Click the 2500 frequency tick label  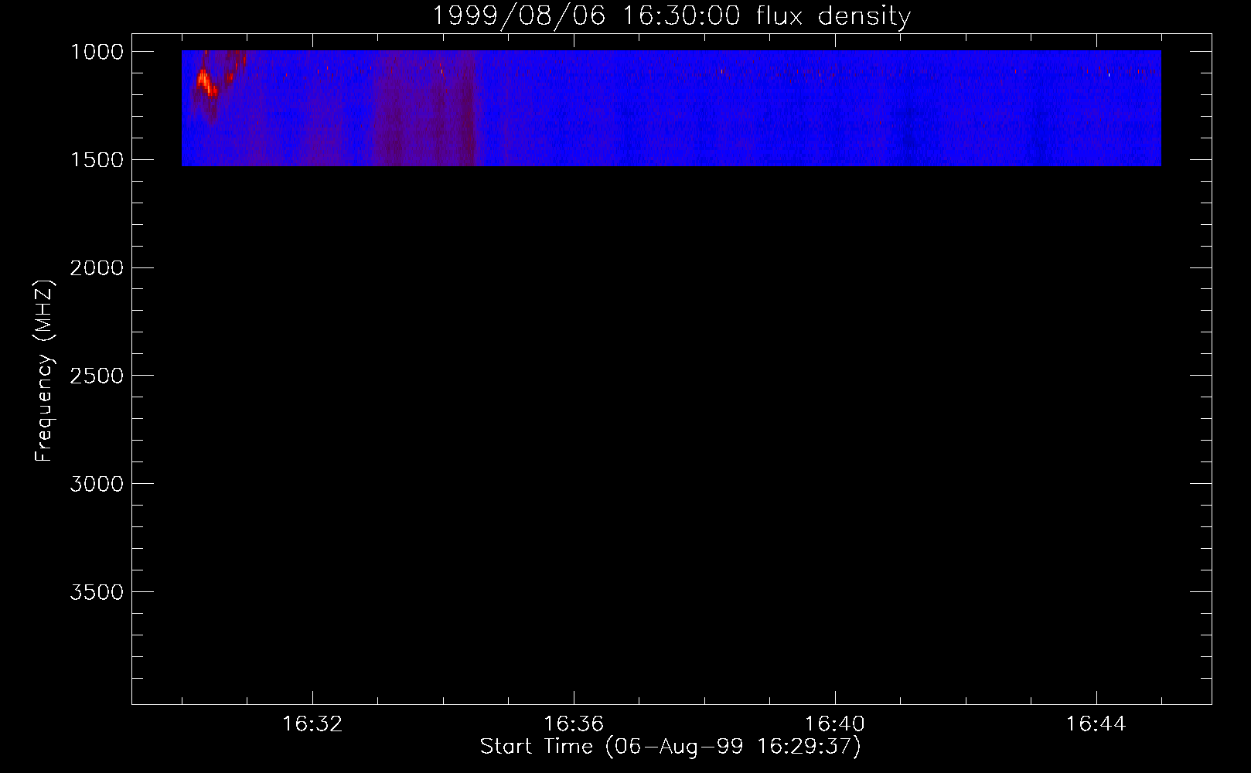pyautogui.click(x=97, y=376)
